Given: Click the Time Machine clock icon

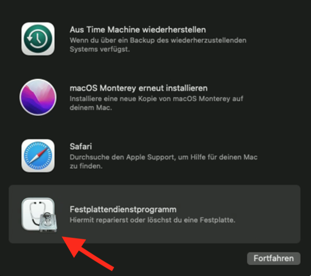Looking at the screenshot, I should [x=38, y=39].
